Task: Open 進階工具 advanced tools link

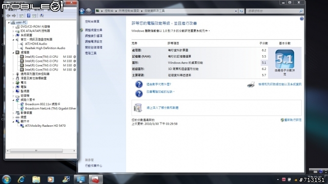Action: pyautogui.click(x=91, y=53)
